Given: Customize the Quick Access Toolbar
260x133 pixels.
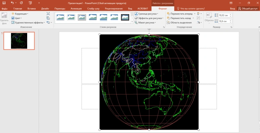Looking at the screenshot, I should point(39,3).
